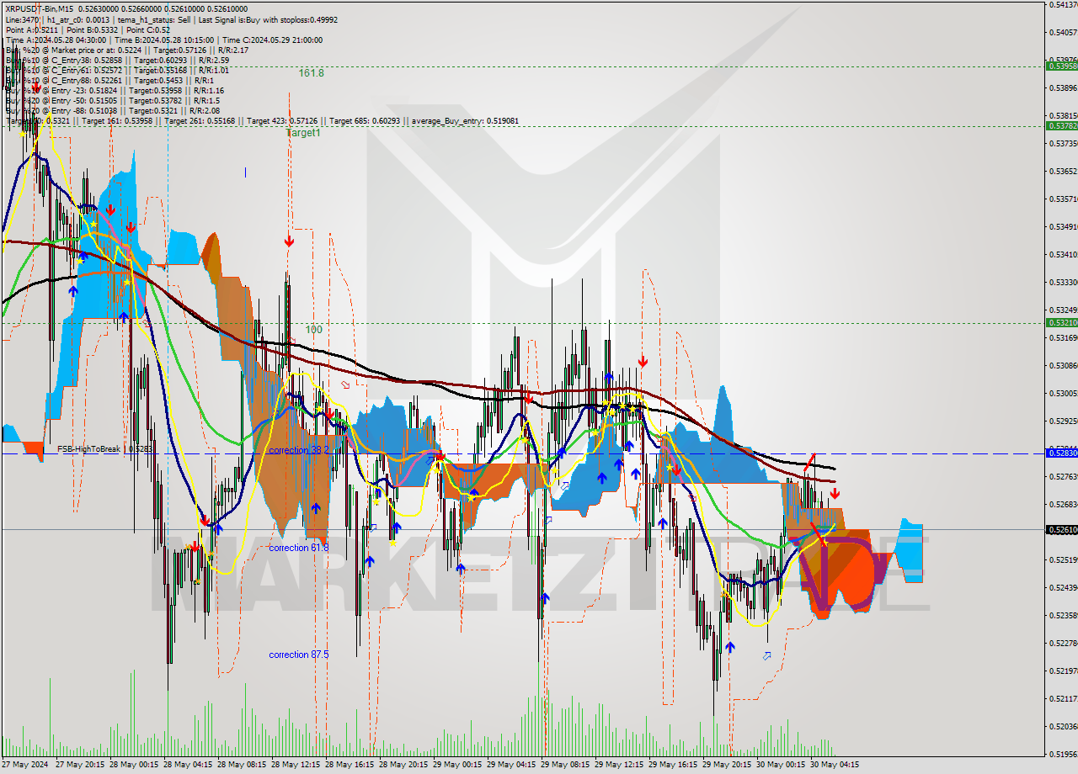Click the price axis value 0.5203

(1063, 726)
